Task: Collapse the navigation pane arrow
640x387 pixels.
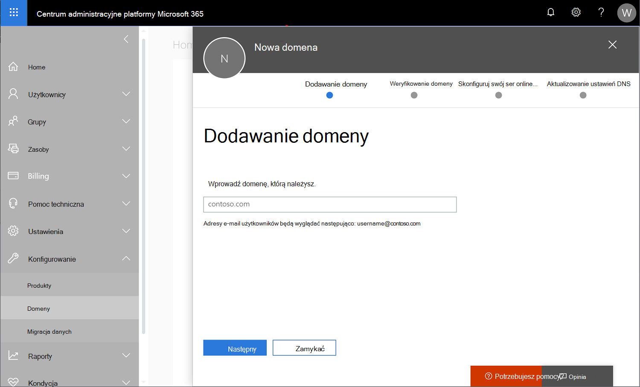Action: click(x=126, y=39)
